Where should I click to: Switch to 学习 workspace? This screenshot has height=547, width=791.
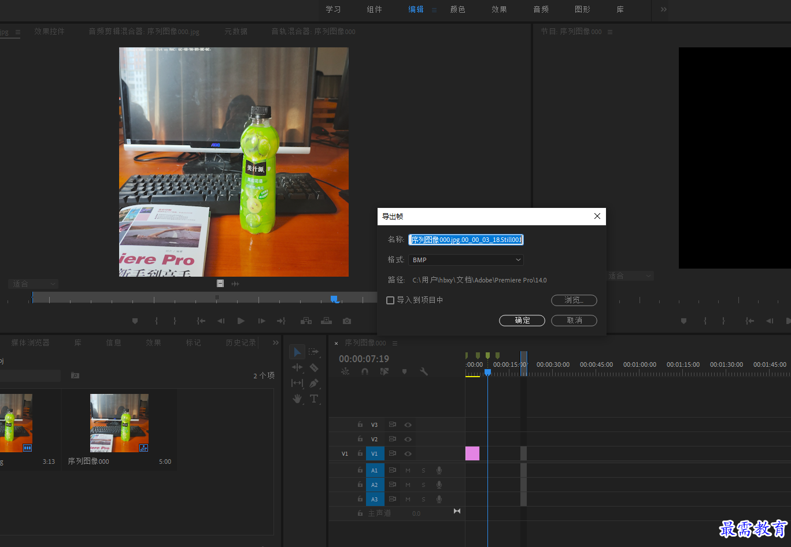pyautogui.click(x=333, y=9)
